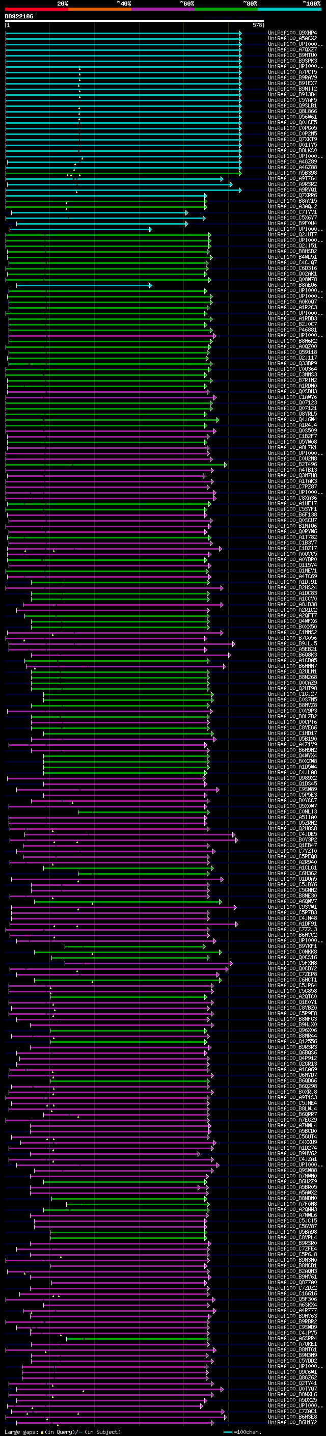The height and width of the screenshot is (1436, 326).
Task: Choose the UniRef100_C4CJQ7 entry
Action: 292,262
